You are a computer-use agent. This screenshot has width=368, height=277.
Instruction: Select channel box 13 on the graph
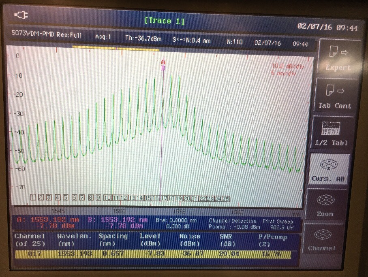132,198
